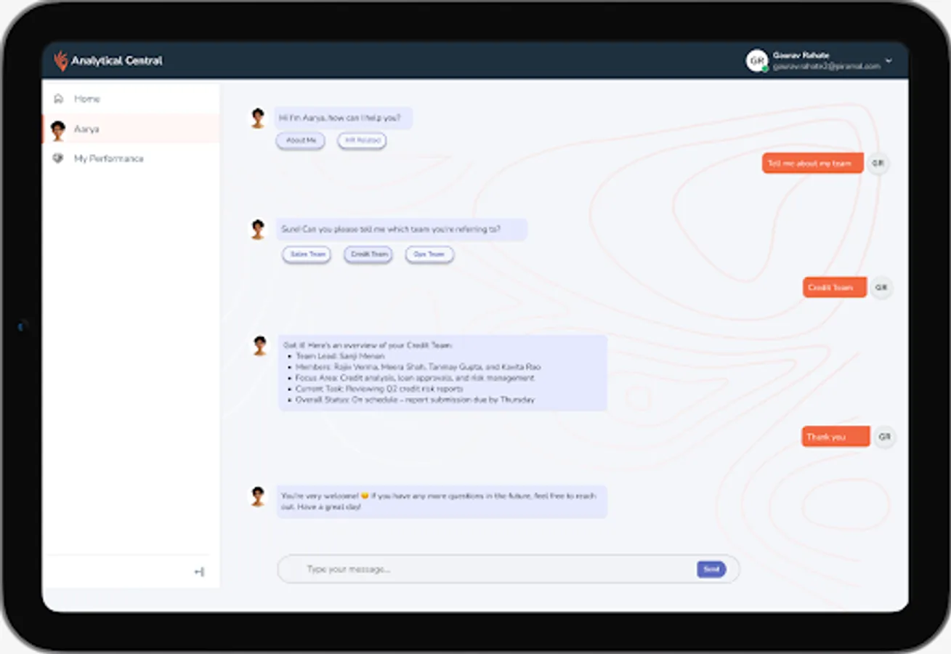Click the GR badge beside the Thank you message
951x654 pixels.
point(884,437)
